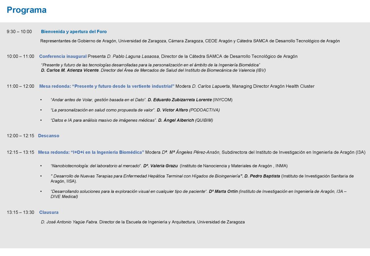Screen dimensions: 370x256
Task: Click the speaker "D. Víctor Alfaro"
Action: (x=172, y=110)
